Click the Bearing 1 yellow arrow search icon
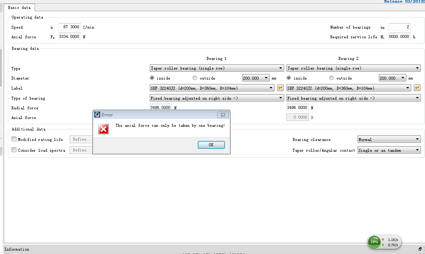Image resolution: width=425 pixels, height=254 pixels. tap(280, 88)
